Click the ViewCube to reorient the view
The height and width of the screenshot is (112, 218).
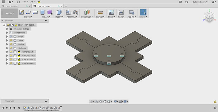(x=209, y=17)
